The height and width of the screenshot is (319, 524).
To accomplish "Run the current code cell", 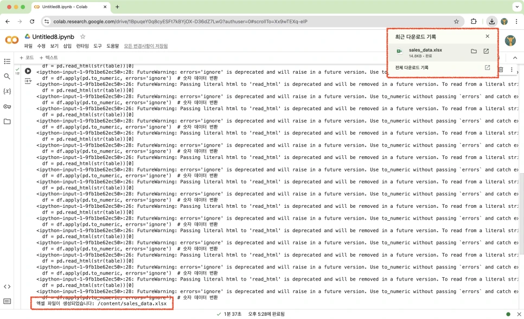I will click(28, 71).
